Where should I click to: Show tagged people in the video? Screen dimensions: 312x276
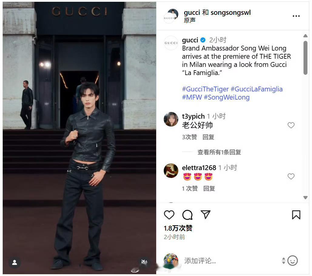[15, 262]
